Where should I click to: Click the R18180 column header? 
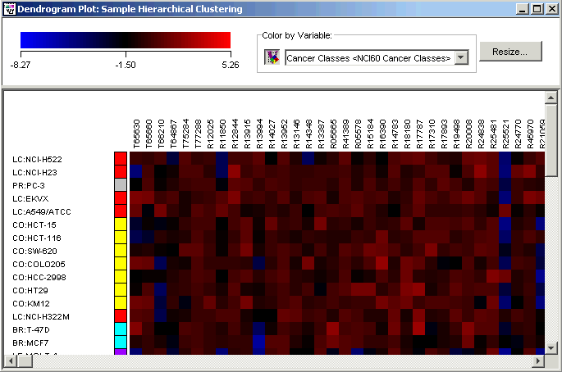[407, 134]
